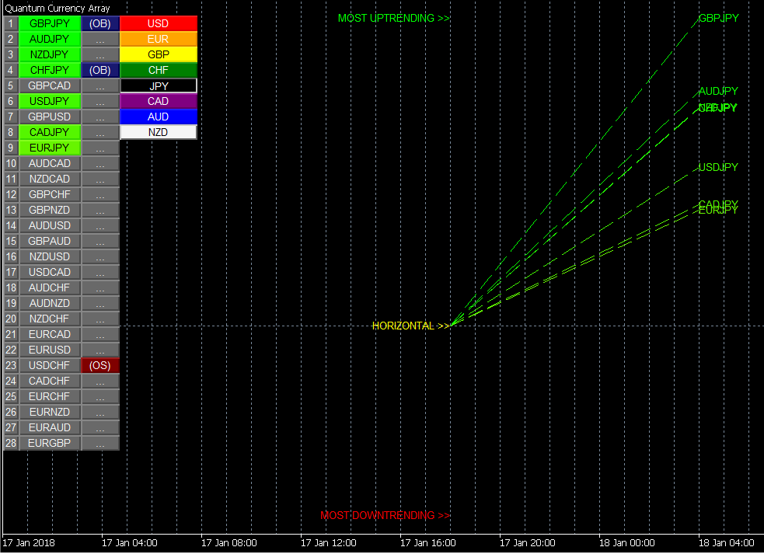Viewport: 764px width, 554px height.
Task: Click the (OS) indicator beside USDCHF
Action: point(100,365)
